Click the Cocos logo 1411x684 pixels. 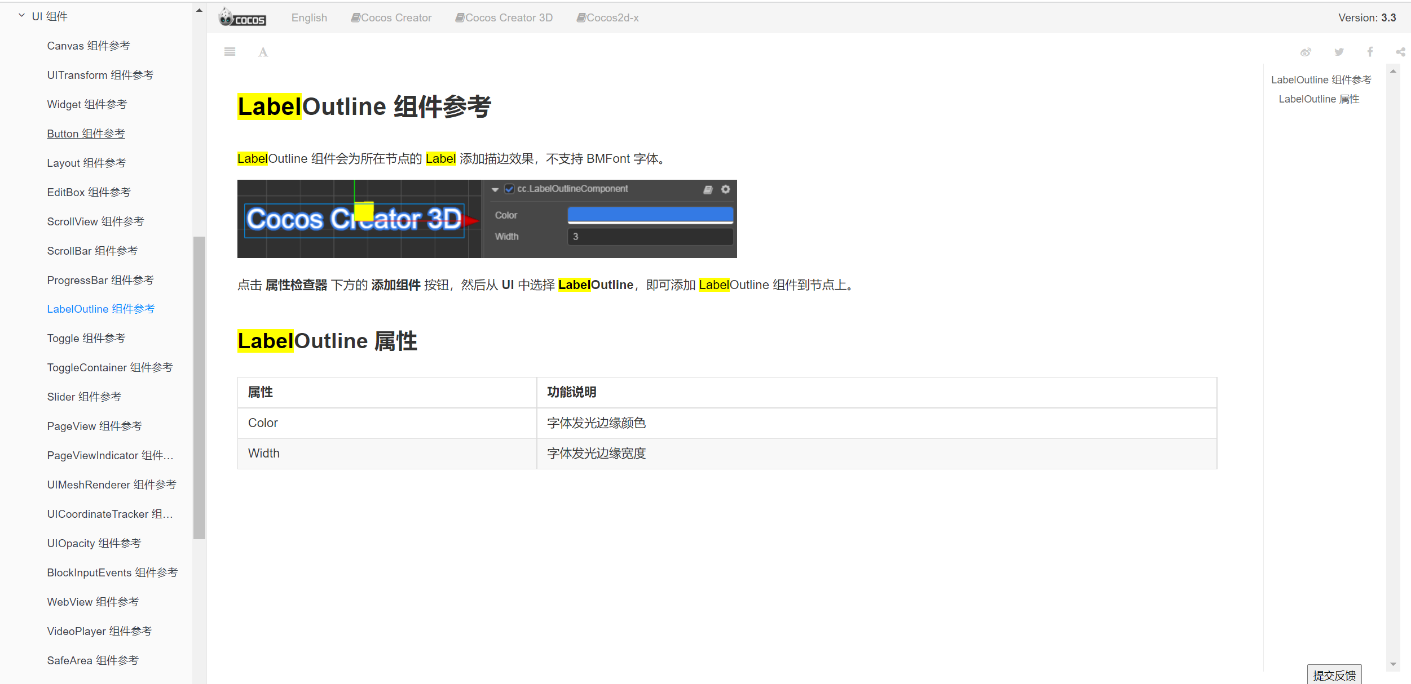click(x=242, y=17)
